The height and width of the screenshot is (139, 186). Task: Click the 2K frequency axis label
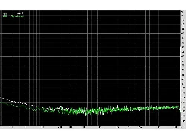[x=118, y=127]
